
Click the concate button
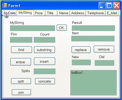tap(45, 81)
